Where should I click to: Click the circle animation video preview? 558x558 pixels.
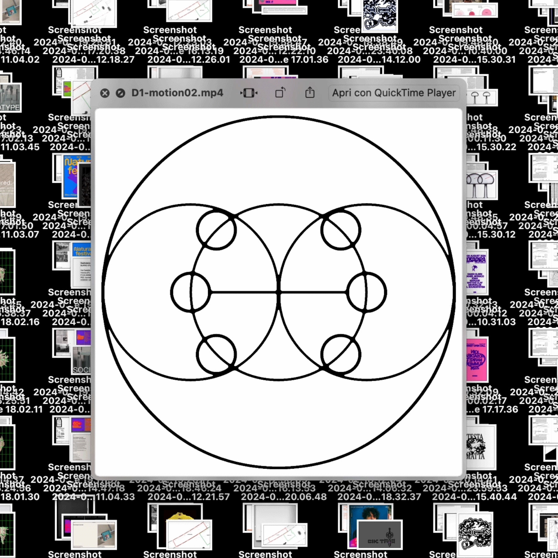tap(279, 292)
